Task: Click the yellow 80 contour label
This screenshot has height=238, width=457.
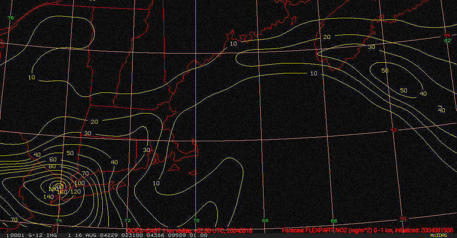Action: pos(52,166)
